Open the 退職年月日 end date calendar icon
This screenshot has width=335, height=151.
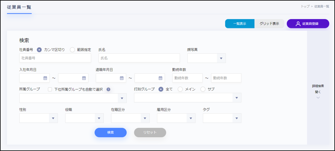tap(160, 78)
